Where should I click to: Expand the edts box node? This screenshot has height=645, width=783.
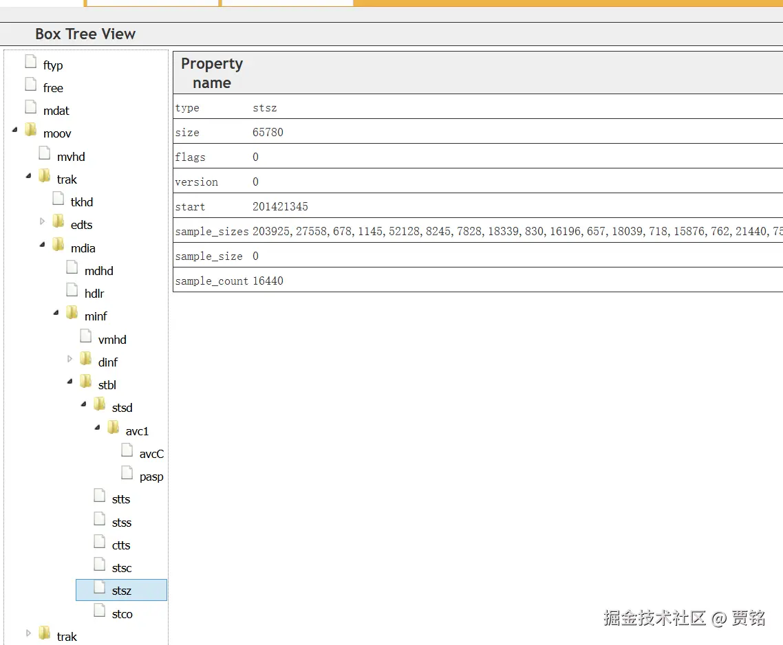(43, 221)
